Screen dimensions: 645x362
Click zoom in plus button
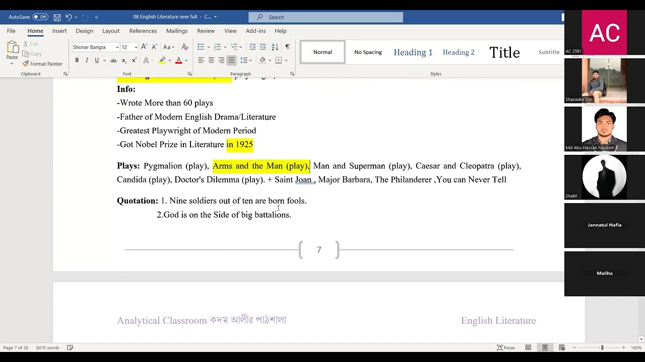click(x=623, y=347)
